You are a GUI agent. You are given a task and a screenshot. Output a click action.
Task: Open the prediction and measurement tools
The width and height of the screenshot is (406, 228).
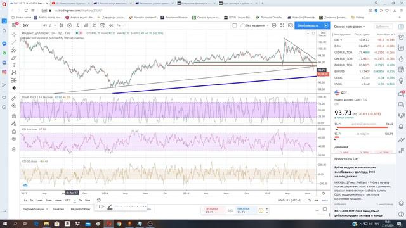coord(14,80)
